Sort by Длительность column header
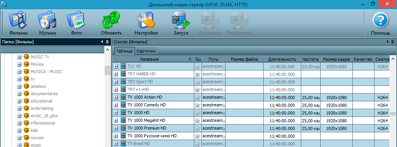397x147 pixels. [282, 59]
